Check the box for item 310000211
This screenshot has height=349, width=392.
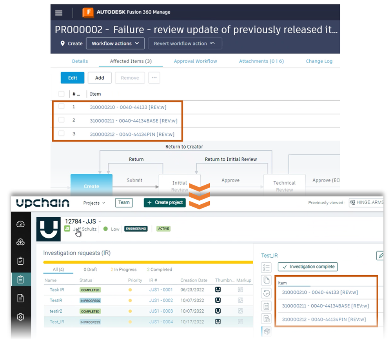[62, 120]
